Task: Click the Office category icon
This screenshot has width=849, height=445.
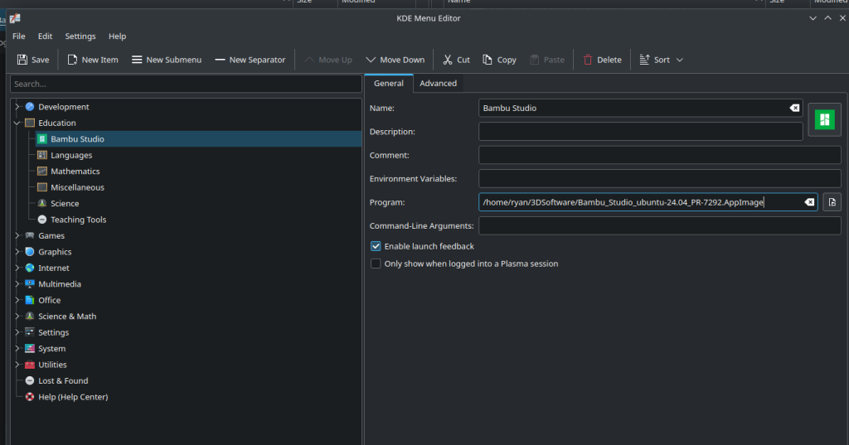Action: coord(30,300)
